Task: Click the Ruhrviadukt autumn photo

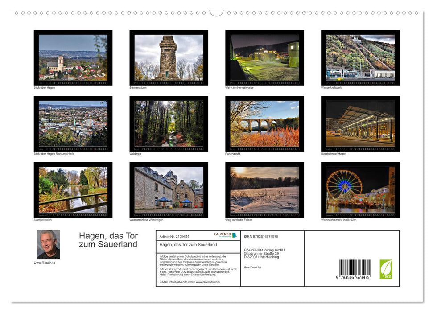Action: (x=264, y=123)
